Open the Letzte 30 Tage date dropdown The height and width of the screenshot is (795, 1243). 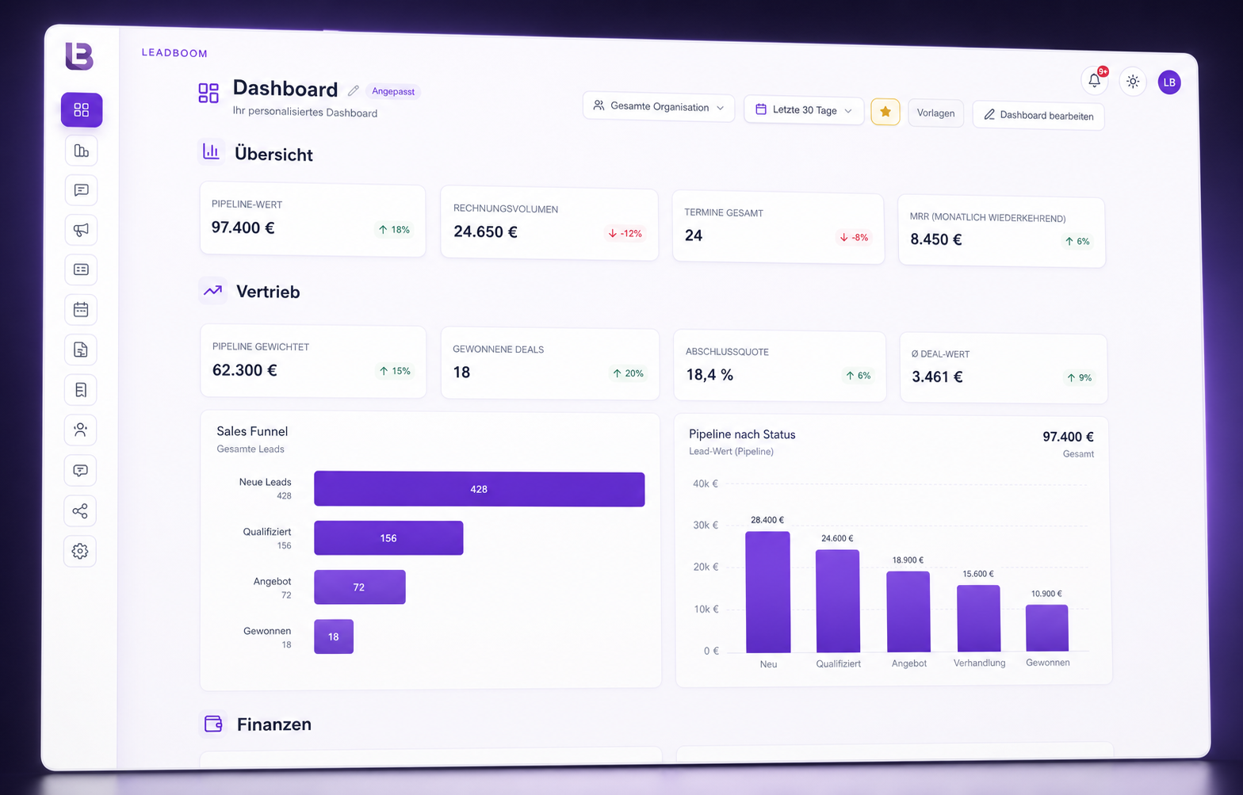tap(804, 110)
